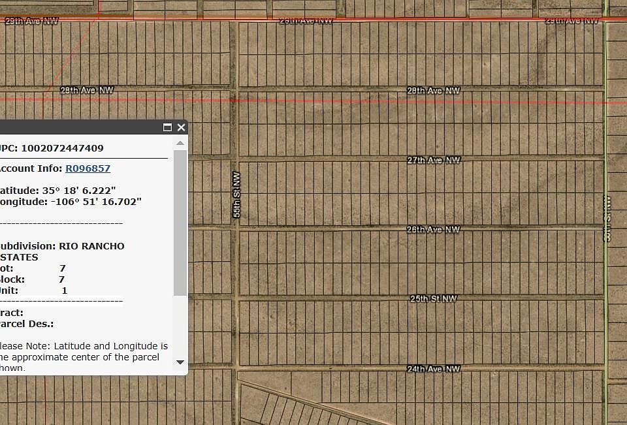This screenshot has width=627, height=425.
Task: Click the 55th St NW street label
Action: click(x=236, y=195)
